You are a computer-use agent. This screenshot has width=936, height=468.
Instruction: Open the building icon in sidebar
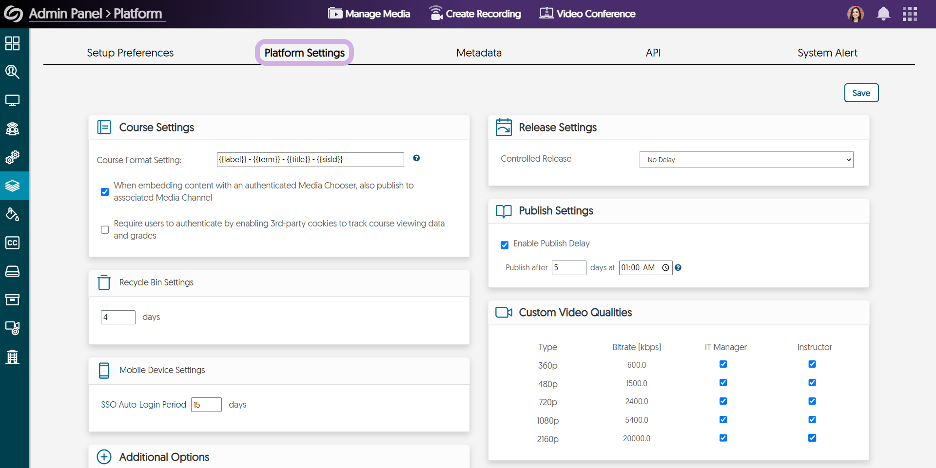pyautogui.click(x=12, y=357)
